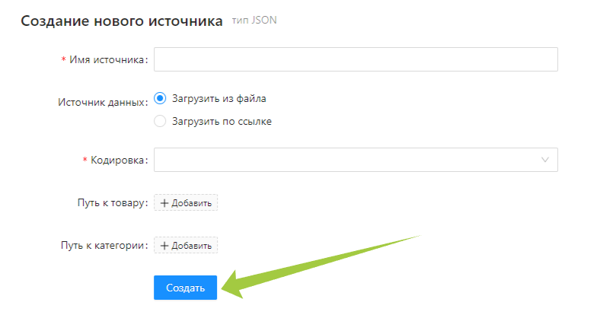Click the Загрузить из файла option text
The height and width of the screenshot is (334, 606).
(x=219, y=98)
